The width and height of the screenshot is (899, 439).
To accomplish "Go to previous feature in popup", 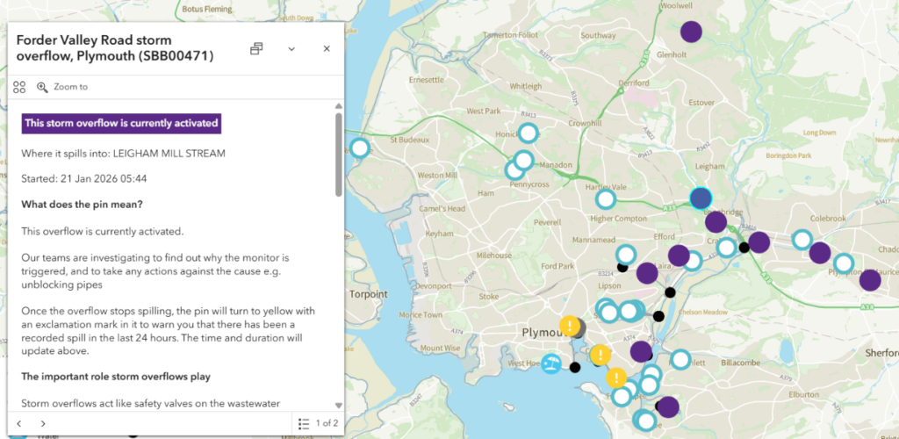I will click(19, 423).
